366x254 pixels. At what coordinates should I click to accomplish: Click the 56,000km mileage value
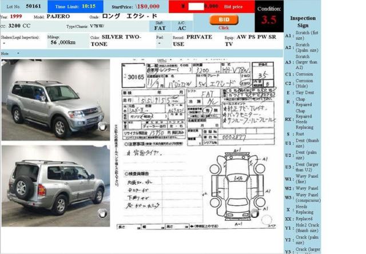coord(63,42)
